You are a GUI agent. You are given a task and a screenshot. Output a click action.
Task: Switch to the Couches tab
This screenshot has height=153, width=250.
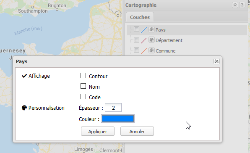pos(140,17)
